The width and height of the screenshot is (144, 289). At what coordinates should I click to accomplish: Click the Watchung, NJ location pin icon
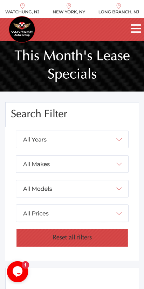(x=22, y=6)
